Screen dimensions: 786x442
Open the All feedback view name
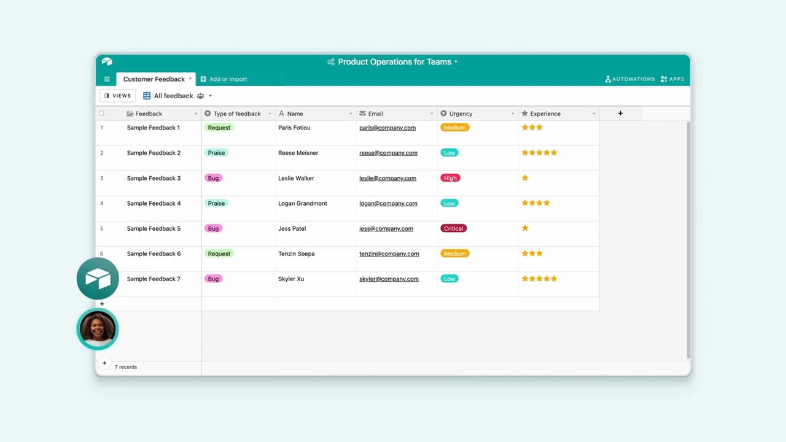coord(174,96)
